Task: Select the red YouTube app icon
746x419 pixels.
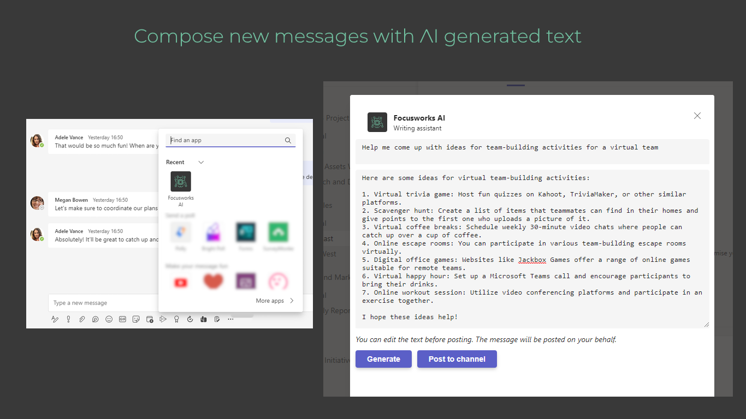Action: [x=181, y=282]
